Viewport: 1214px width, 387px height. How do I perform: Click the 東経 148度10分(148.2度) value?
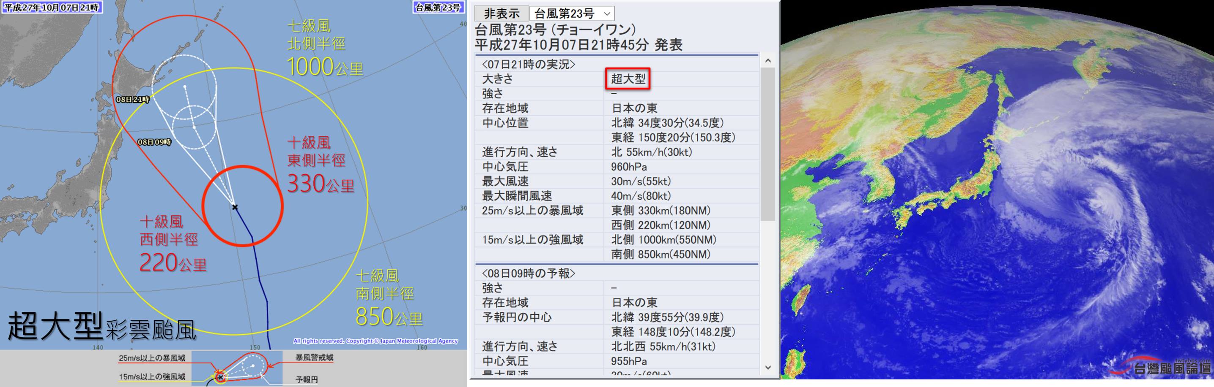pyautogui.click(x=674, y=332)
